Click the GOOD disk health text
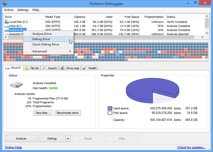213x152 pixels. pos(53,88)
